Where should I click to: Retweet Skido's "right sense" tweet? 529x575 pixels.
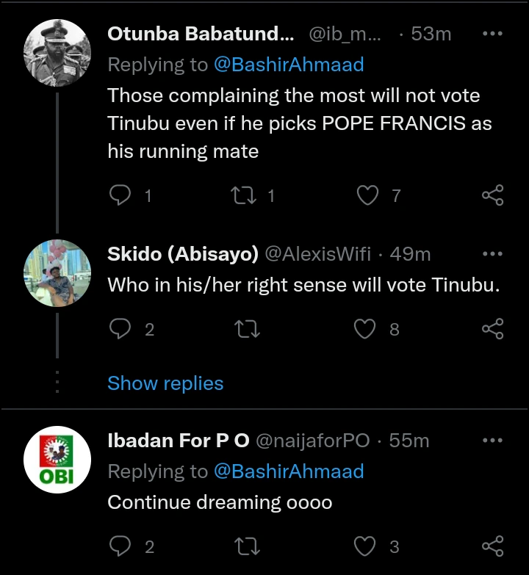coord(245,329)
